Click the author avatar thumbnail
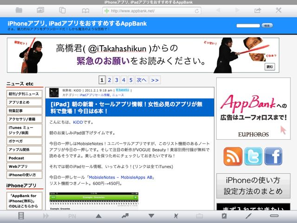The height and width of the screenshot is (223, 297). pyautogui.click(x=54, y=92)
